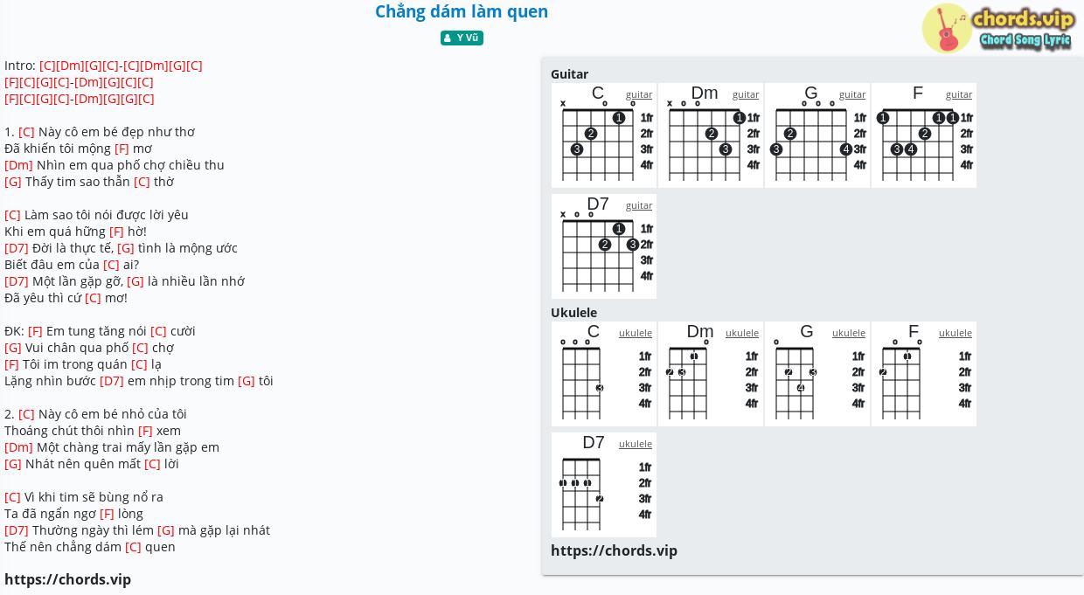This screenshot has height=595, width=1084.
Task: Open the Y Vũ artist tag
Action: pos(462,38)
